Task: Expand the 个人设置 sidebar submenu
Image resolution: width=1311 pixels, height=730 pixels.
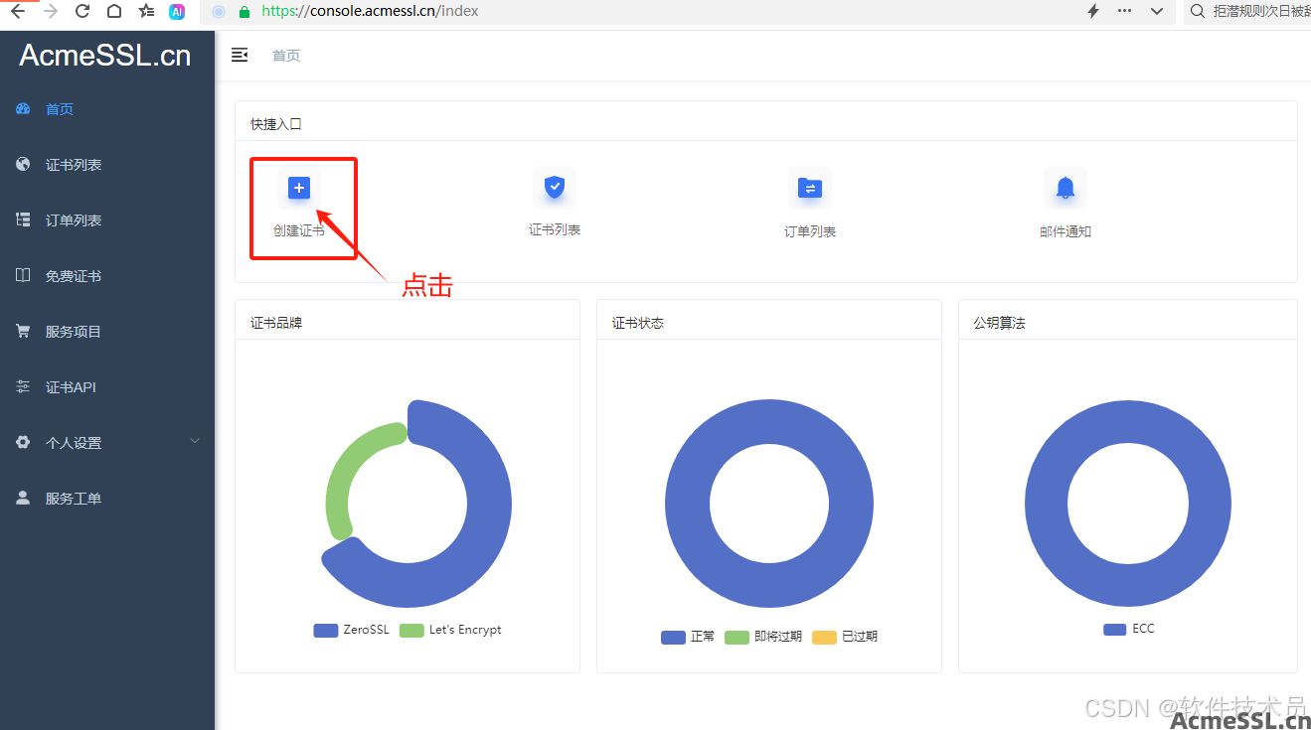Action: [x=195, y=442]
